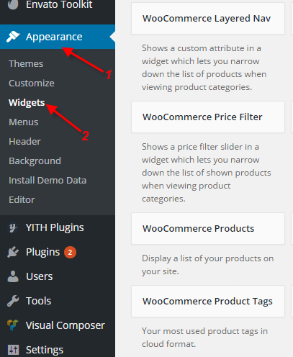Open the Customize submenu link

click(x=32, y=83)
